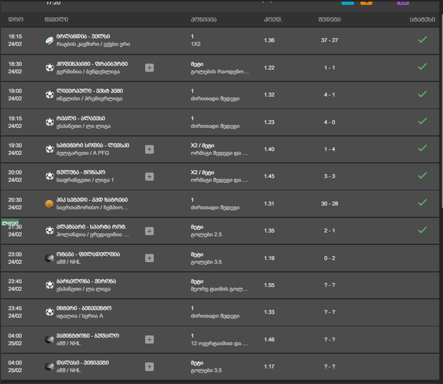Viewport: 443px width, 384px height.
Task: Click the 1.33 odds in Serie A row
Action: pos(269,312)
